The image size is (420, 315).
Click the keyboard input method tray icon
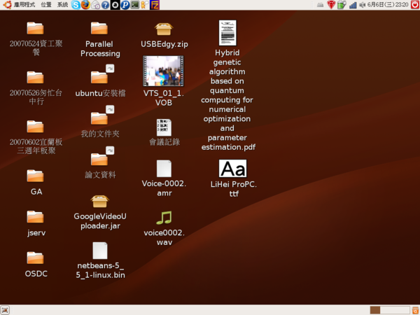[320, 5]
